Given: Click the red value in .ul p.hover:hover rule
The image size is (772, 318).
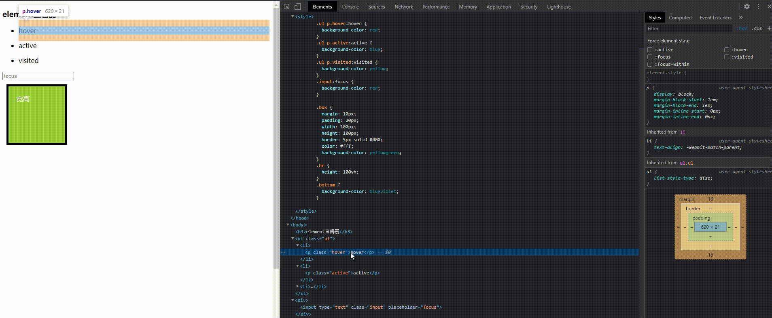Looking at the screenshot, I should tap(374, 30).
